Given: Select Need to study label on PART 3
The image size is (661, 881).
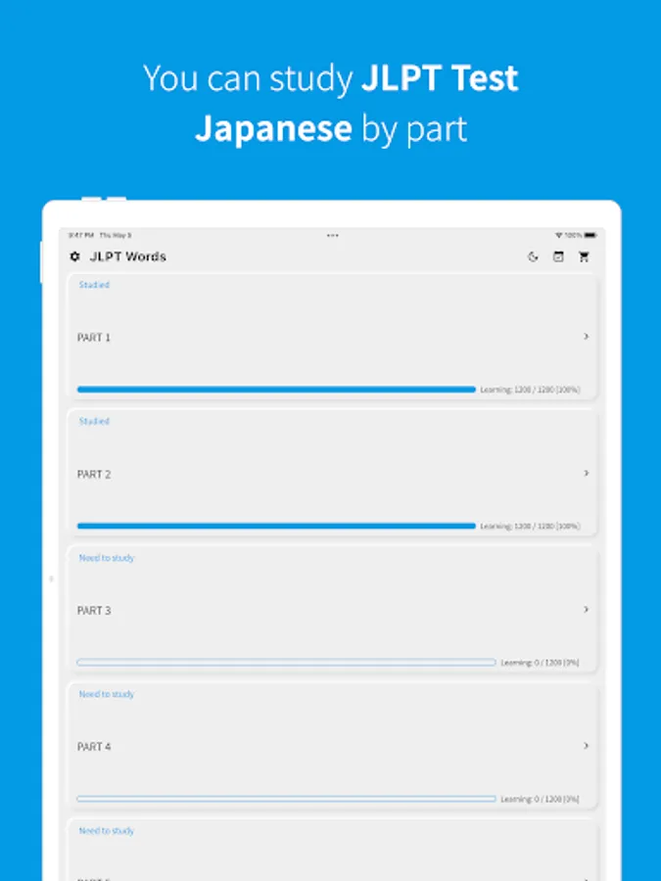Looking at the screenshot, I should 107,558.
